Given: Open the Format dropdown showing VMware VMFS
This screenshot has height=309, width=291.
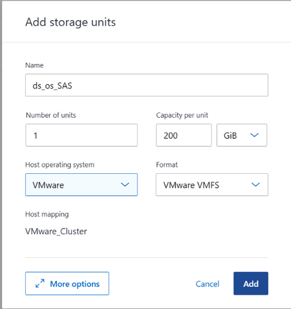Looking at the screenshot, I should [x=212, y=185].
